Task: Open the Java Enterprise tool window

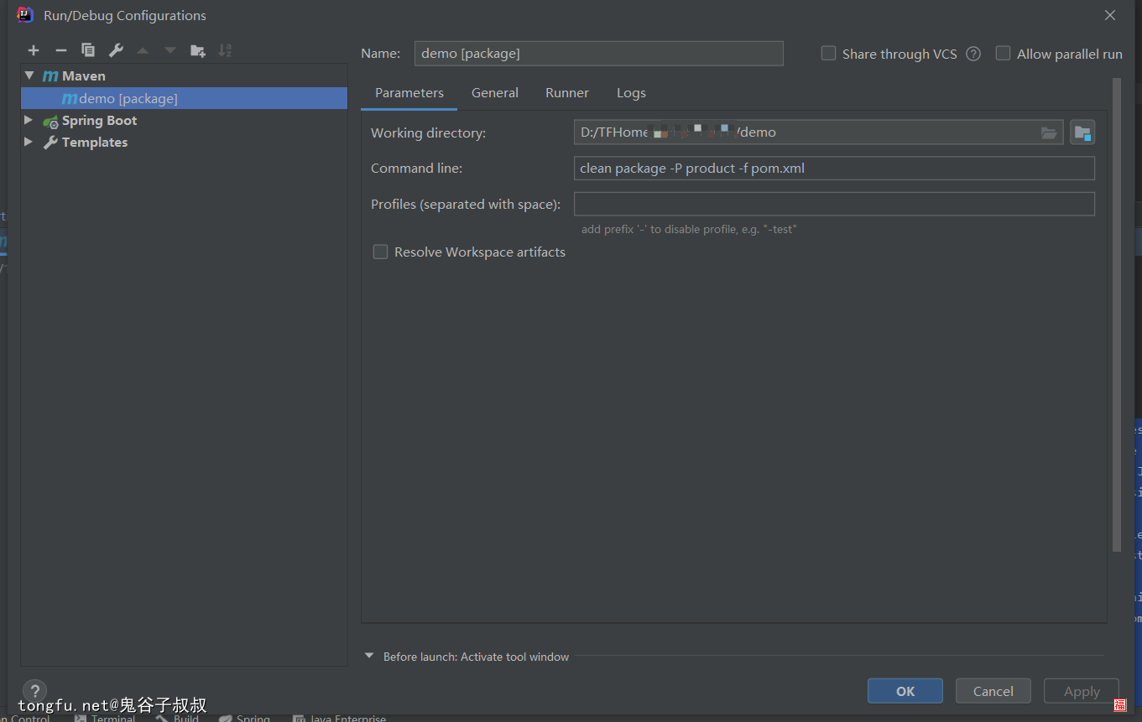Action: click(339, 718)
